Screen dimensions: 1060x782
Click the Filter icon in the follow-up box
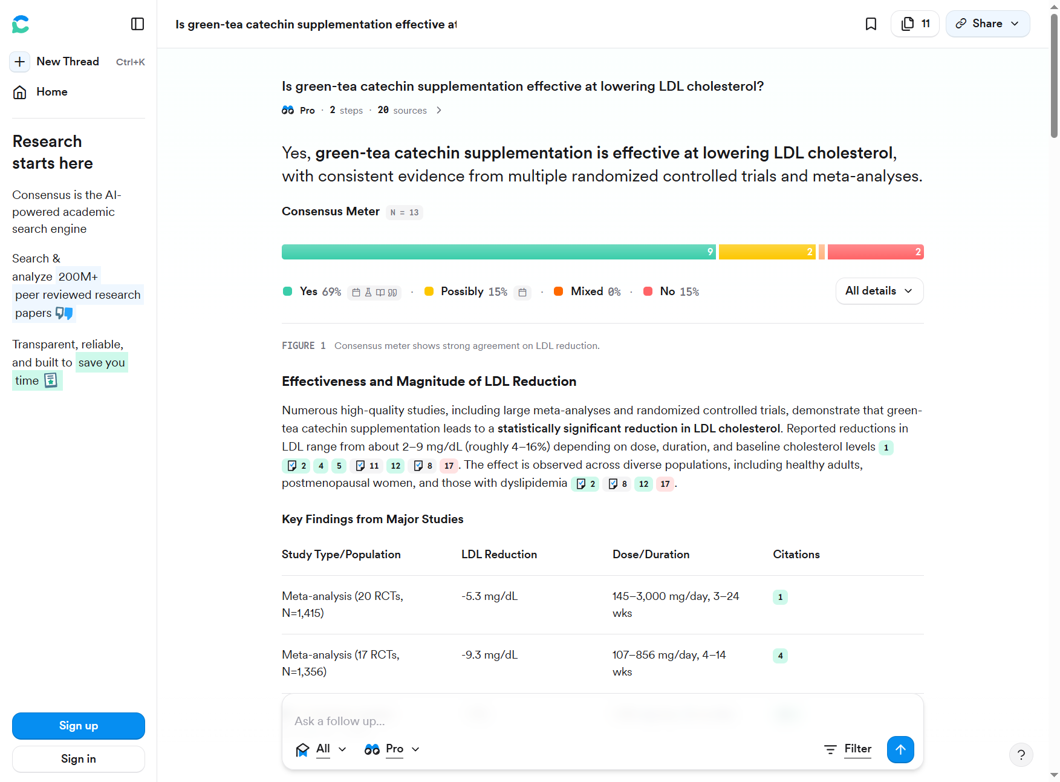click(x=831, y=749)
